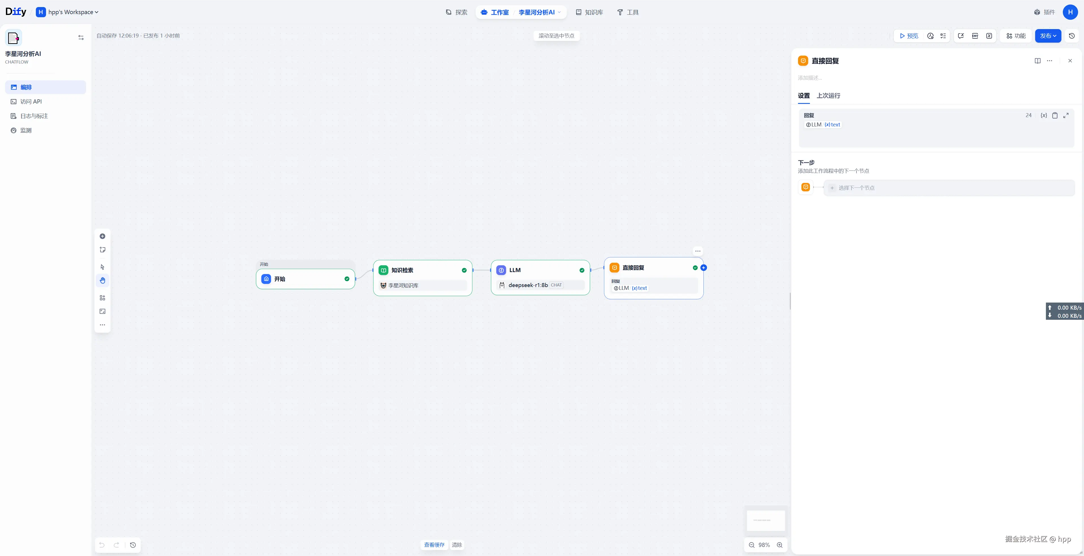Image resolution: width=1084 pixels, height=556 pixels.
Task: Open run history clock-play icon
Action: click(x=930, y=36)
